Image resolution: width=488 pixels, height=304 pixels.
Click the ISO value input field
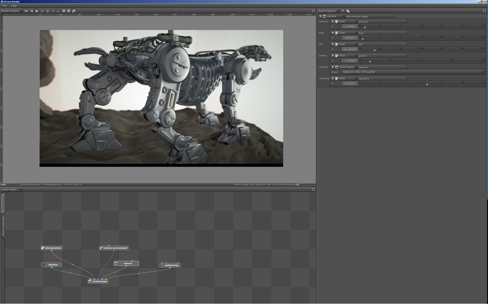click(x=350, y=49)
